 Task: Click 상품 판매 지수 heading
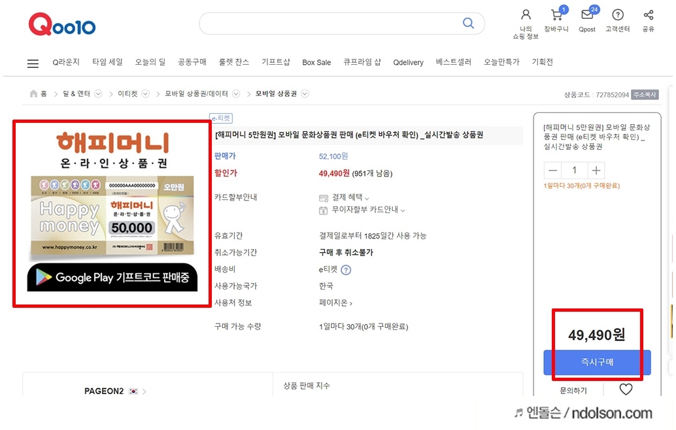point(307,386)
